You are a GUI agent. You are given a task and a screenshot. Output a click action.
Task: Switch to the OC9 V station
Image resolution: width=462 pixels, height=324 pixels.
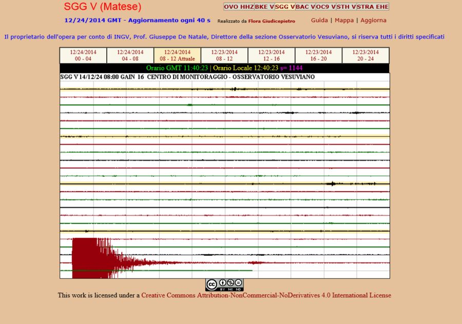pyautogui.click(x=326, y=7)
